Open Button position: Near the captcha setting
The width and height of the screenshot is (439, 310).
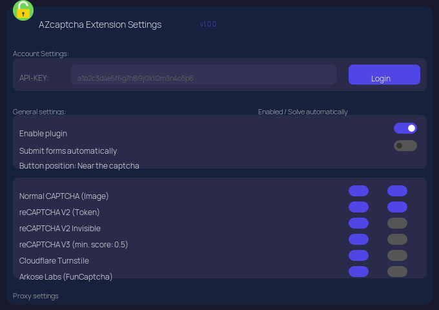[79, 165]
